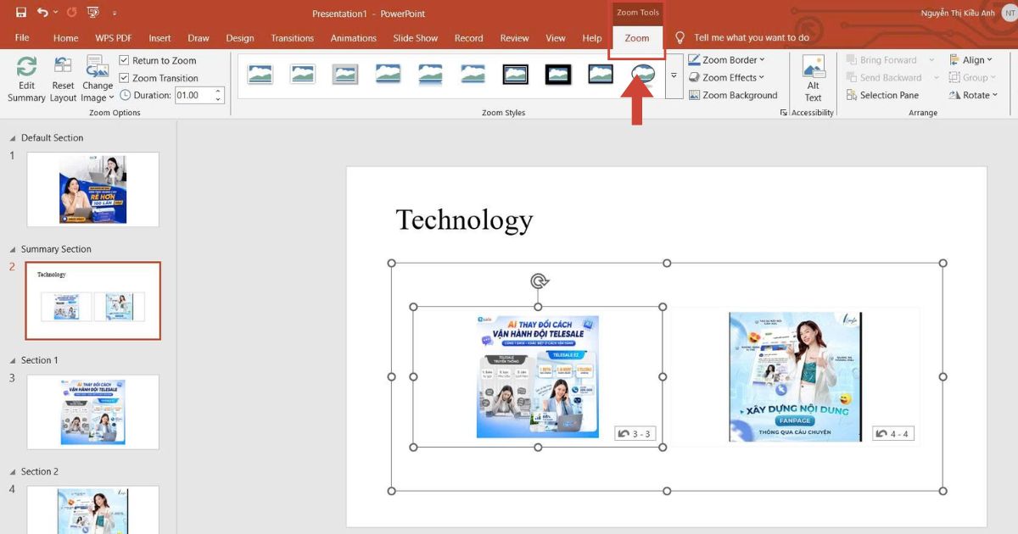1018x534 pixels.
Task: Open the Selection Pane
Action: pyautogui.click(x=882, y=95)
